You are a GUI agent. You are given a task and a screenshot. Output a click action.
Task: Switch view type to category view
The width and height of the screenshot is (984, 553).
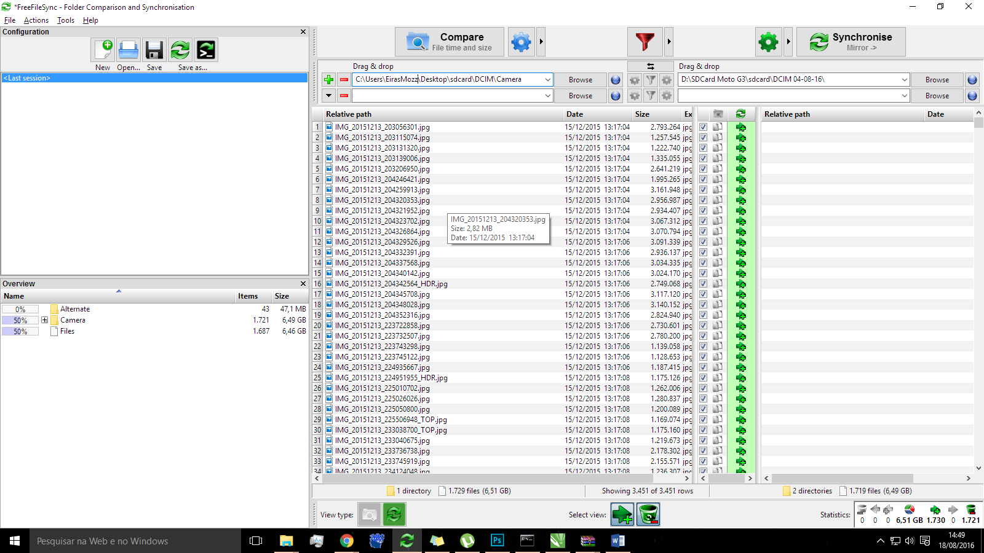tap(370, 515)
